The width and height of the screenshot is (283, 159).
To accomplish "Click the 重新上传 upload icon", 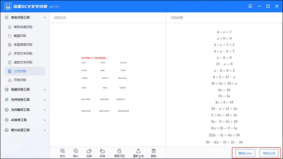I will click(x=138, y=151).
